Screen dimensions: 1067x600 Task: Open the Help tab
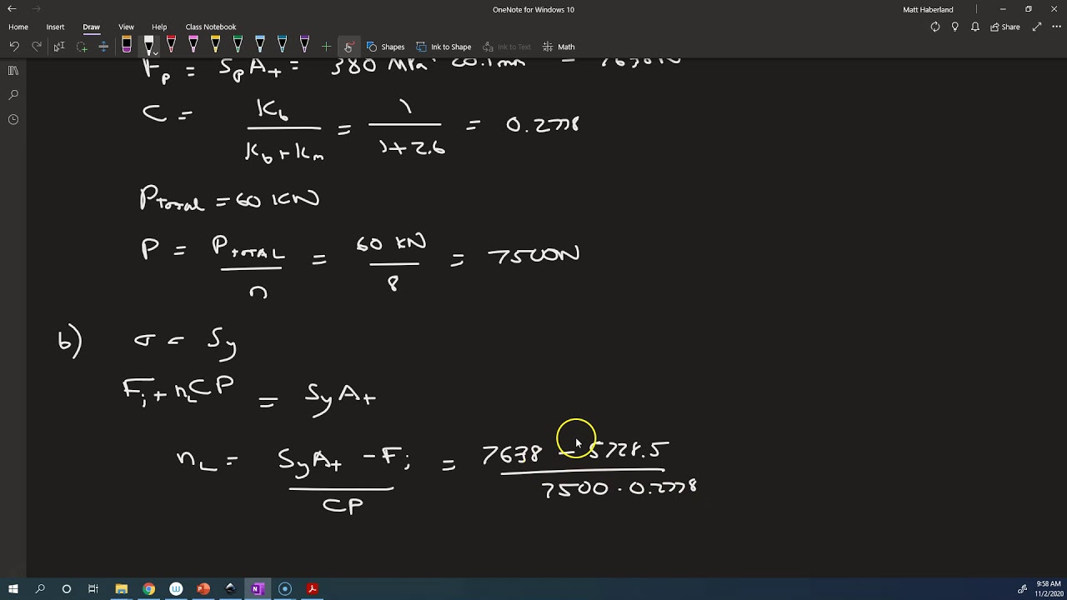(159, 27)
